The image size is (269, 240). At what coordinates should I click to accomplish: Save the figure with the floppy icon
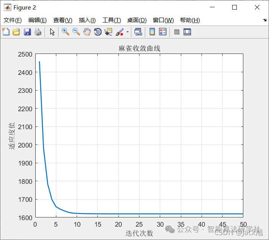27,32
